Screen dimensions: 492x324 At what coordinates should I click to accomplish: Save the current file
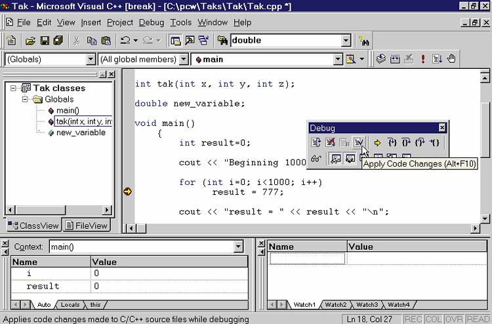coord(45,41)
